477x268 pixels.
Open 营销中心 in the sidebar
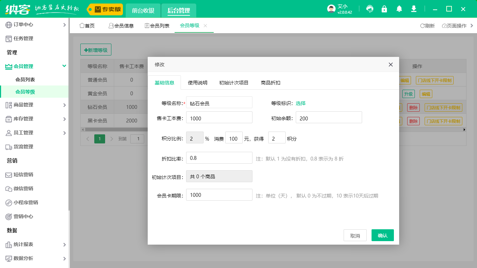(x=24, y=216)
